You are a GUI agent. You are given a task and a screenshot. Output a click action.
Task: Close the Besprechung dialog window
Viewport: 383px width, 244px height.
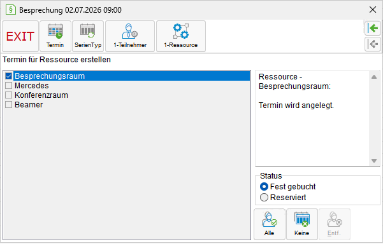pyautogui.click(x=373, y=10)
